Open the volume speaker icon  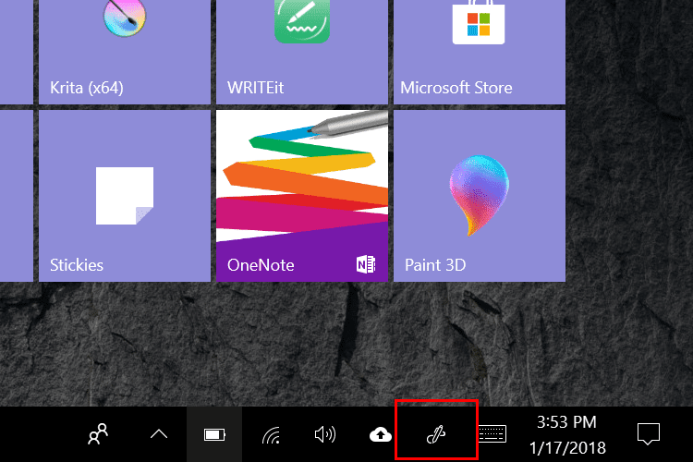[325, 434]
